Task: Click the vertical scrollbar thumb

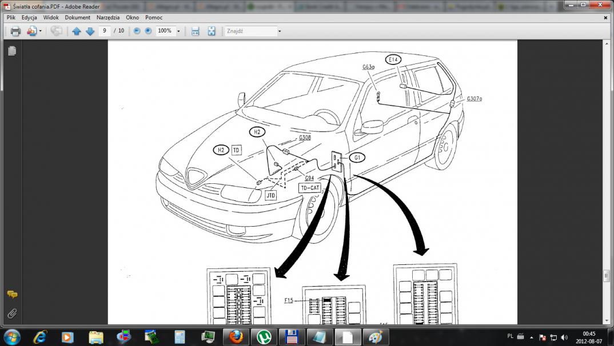Action: coord(606,276)
